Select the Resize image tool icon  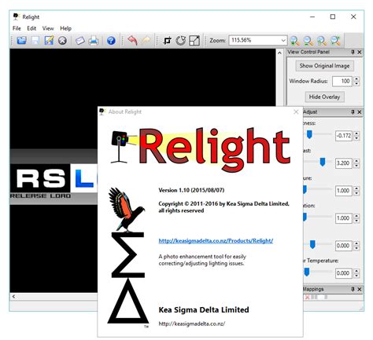(194, 41)
